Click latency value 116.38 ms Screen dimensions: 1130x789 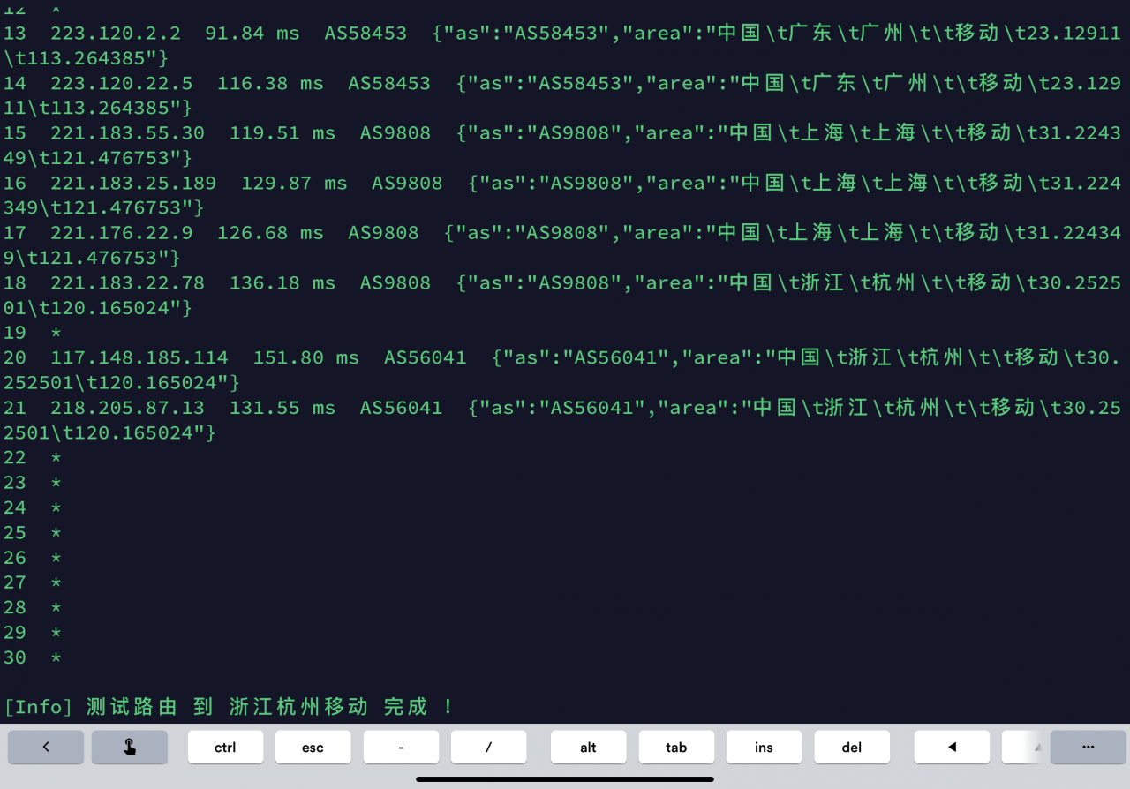click(270, 83)
